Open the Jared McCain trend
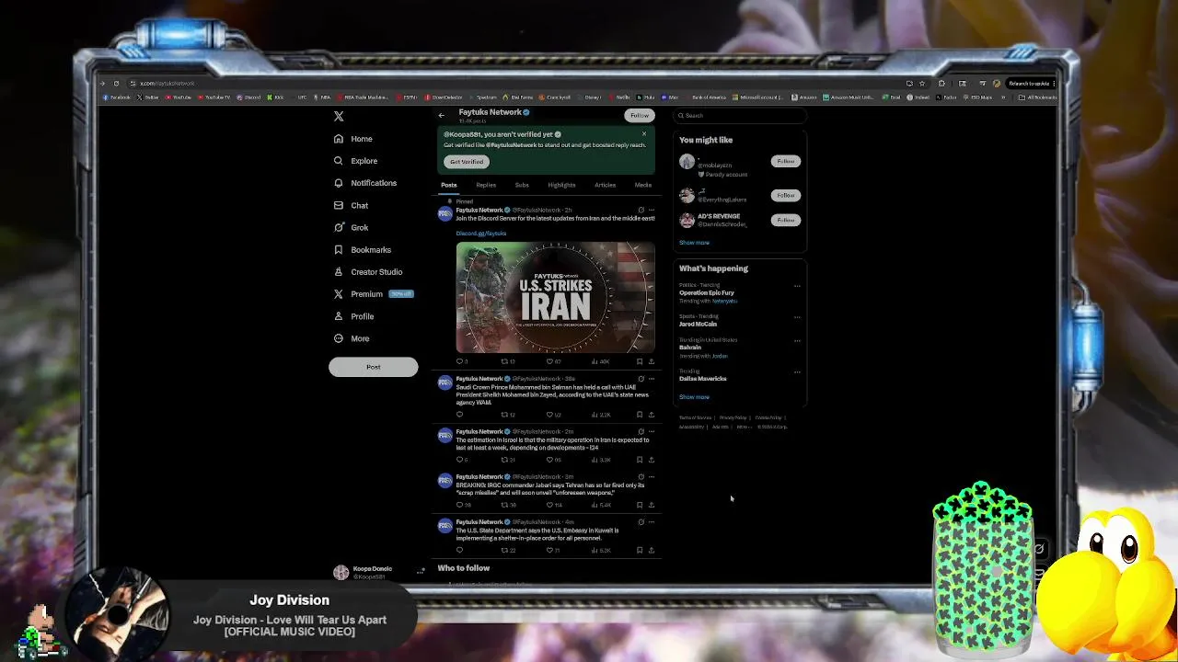This screenshot has height=662, width=1178. click(x=698, y=324)
